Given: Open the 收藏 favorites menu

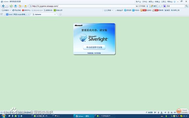Looking at the screenshot, I should coord(157,2).
